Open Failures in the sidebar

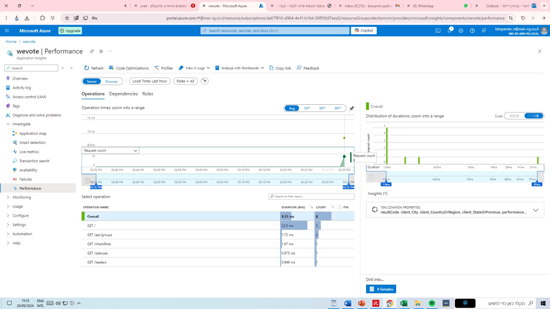pyautogui.click(x=25, y=179)
